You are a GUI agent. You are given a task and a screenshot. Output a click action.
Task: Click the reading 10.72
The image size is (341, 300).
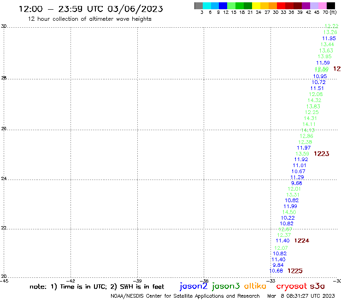pyautogui.click(x=318, y=82)
